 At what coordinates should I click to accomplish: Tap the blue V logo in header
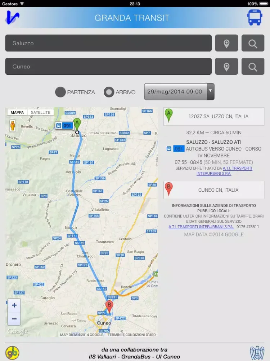click(x=12, y=17)
